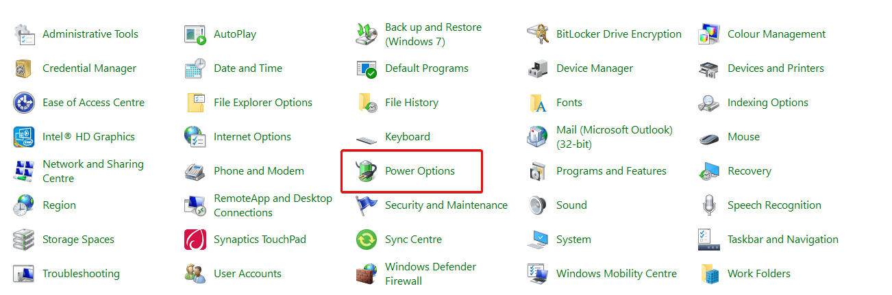Open the Devices and Printers link
This screenshot has width=892, height=295.
point(776,68)
